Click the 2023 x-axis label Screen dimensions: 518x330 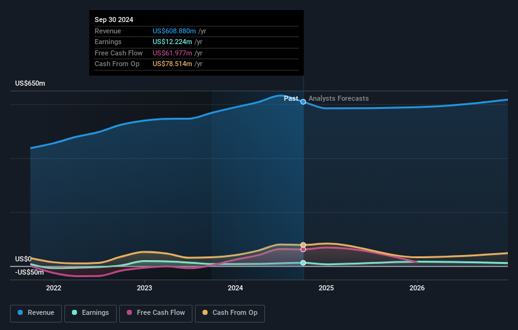tap(144, 288)
